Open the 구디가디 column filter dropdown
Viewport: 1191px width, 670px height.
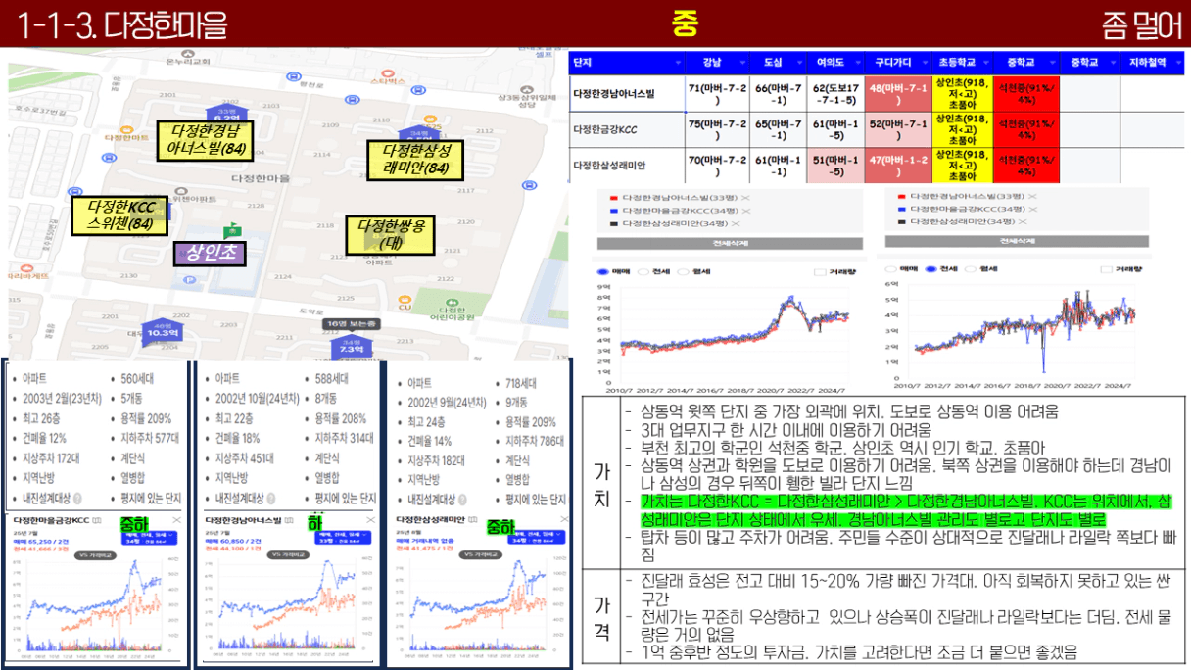click(924, 63)
